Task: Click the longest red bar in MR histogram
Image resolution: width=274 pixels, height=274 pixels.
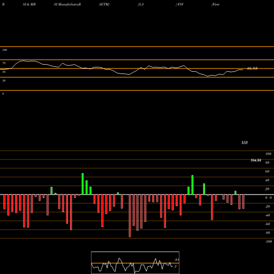Action: point(130,216)
